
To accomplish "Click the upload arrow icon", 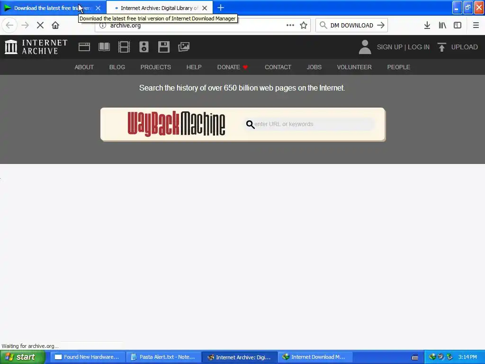I will [x=442, y=47].
